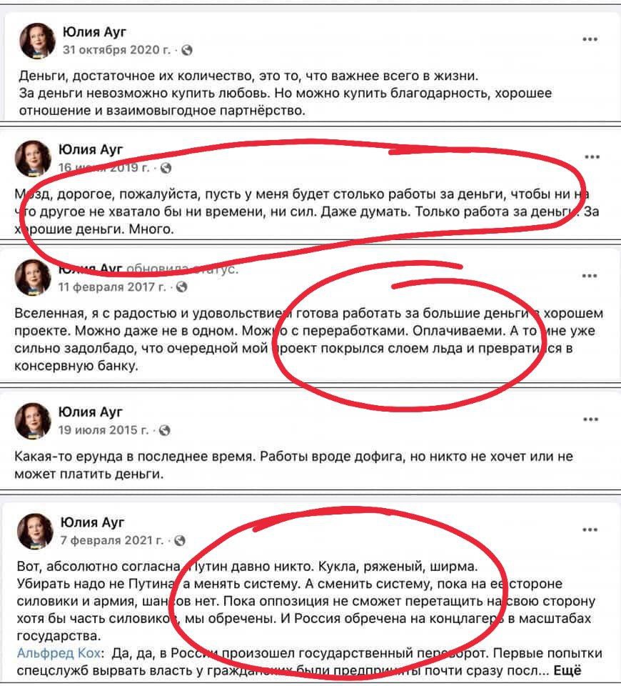Viewport: 621px width, 686px height.
Task: Click public globe icon on 7 февраля 2021 post
Action: 180,541
